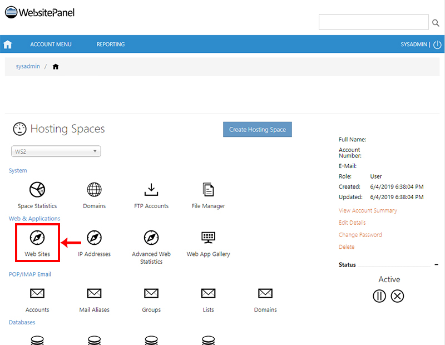Cancel the Active status
The image size is (445, 345).
[397, 296]
